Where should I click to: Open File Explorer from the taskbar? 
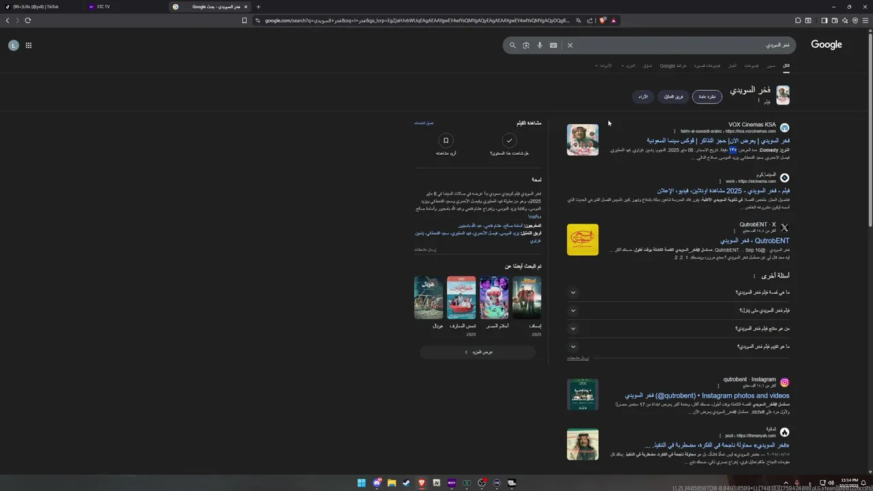pos(391,483)
